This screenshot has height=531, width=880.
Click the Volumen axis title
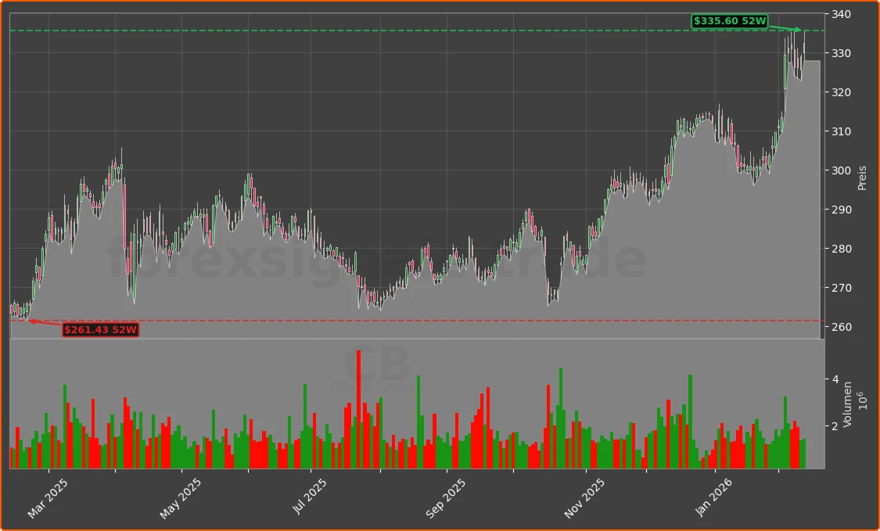tap(850, 404)
